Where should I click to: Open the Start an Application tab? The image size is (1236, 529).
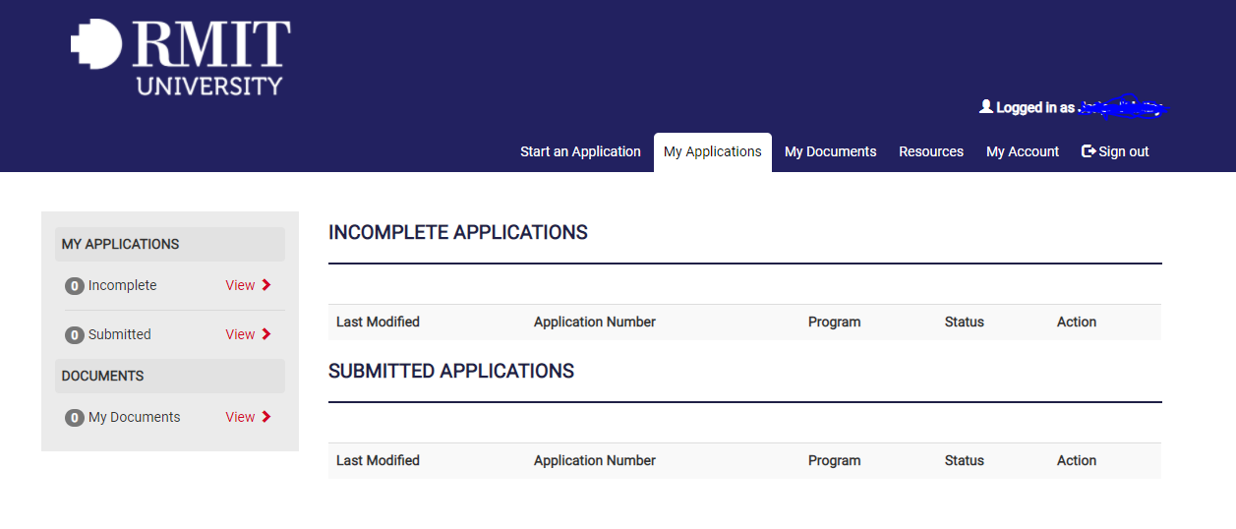click(580, 151)
